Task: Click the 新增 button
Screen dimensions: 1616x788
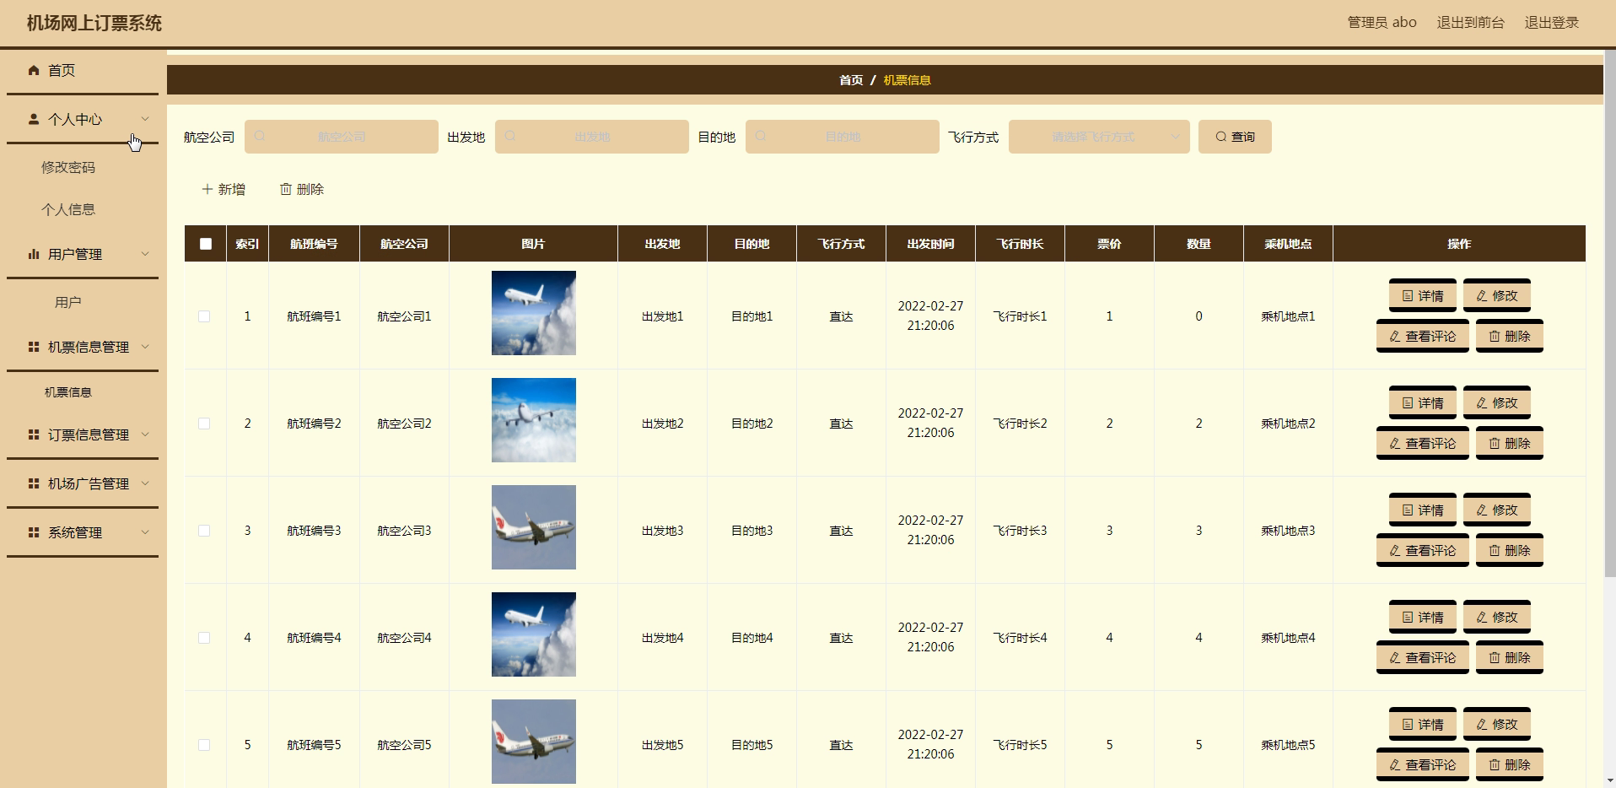Action: (x=224, y=189)
